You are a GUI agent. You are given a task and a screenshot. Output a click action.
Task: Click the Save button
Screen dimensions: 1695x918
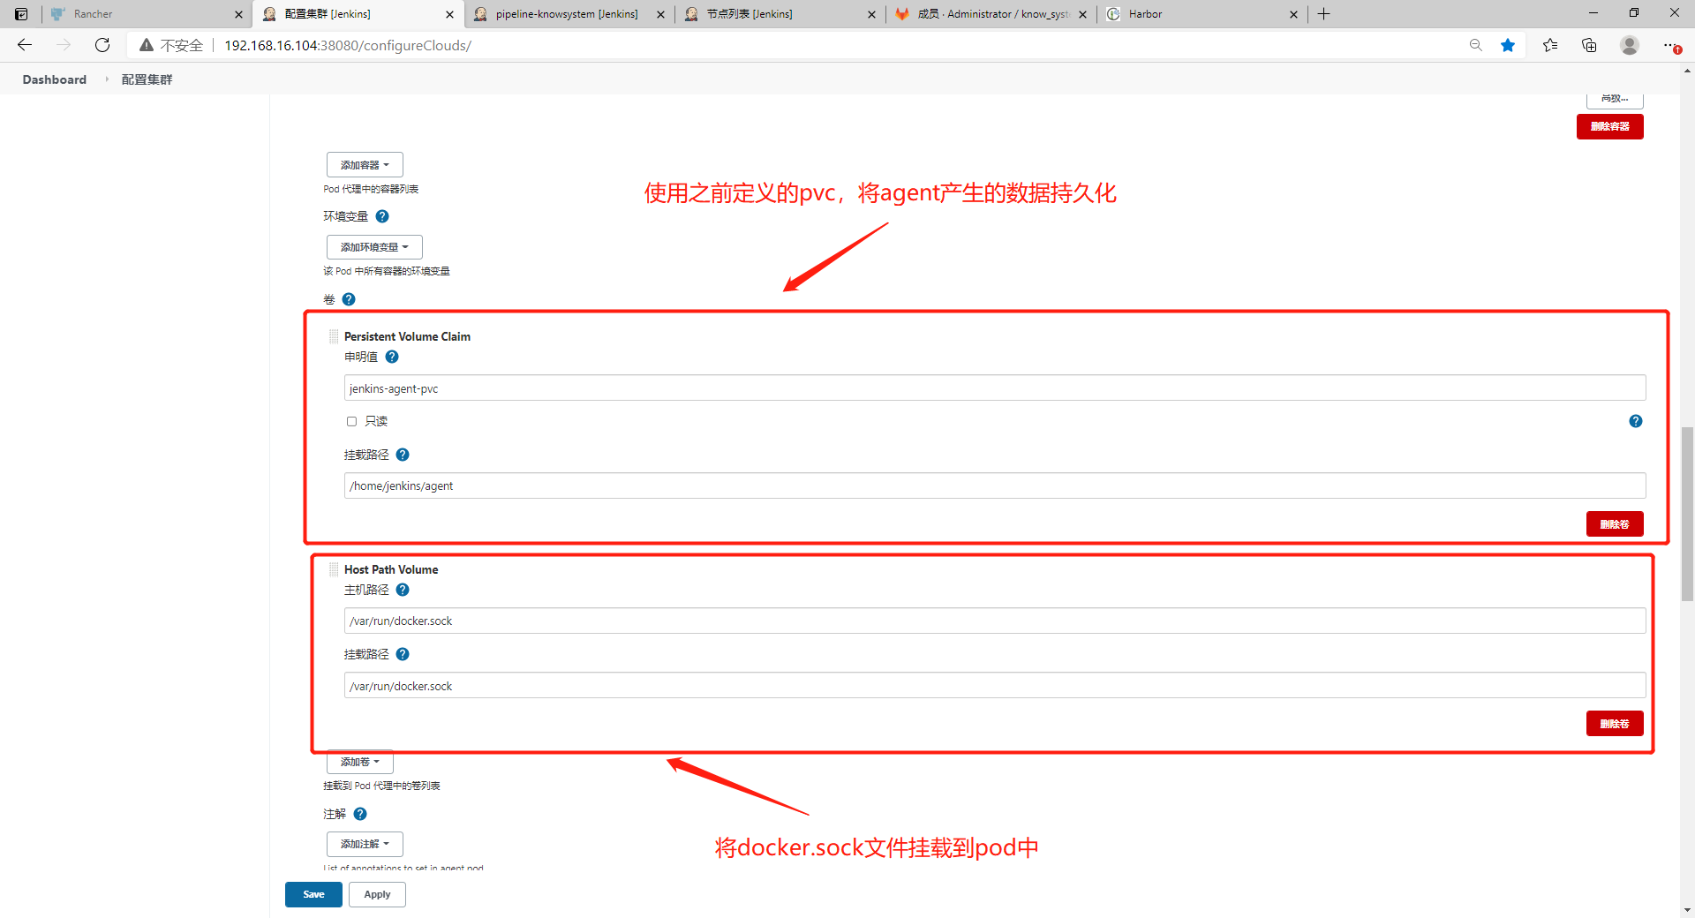[x=313, y=894]
